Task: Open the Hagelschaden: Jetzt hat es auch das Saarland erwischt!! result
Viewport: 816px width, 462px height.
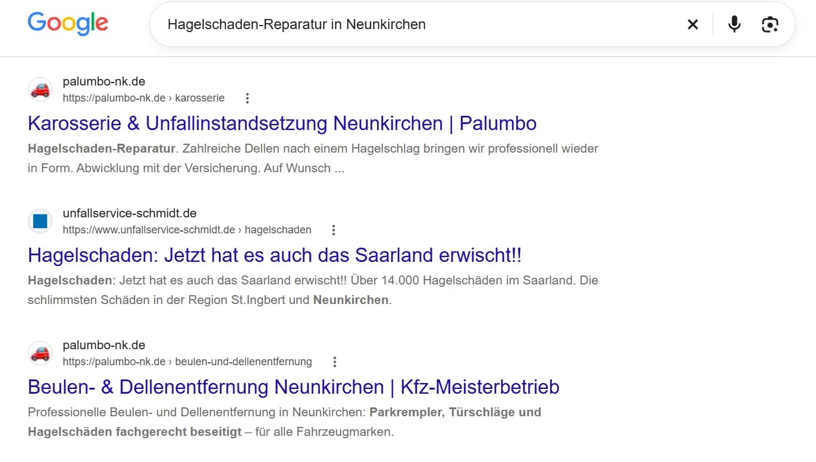Action: pos(275,255)
